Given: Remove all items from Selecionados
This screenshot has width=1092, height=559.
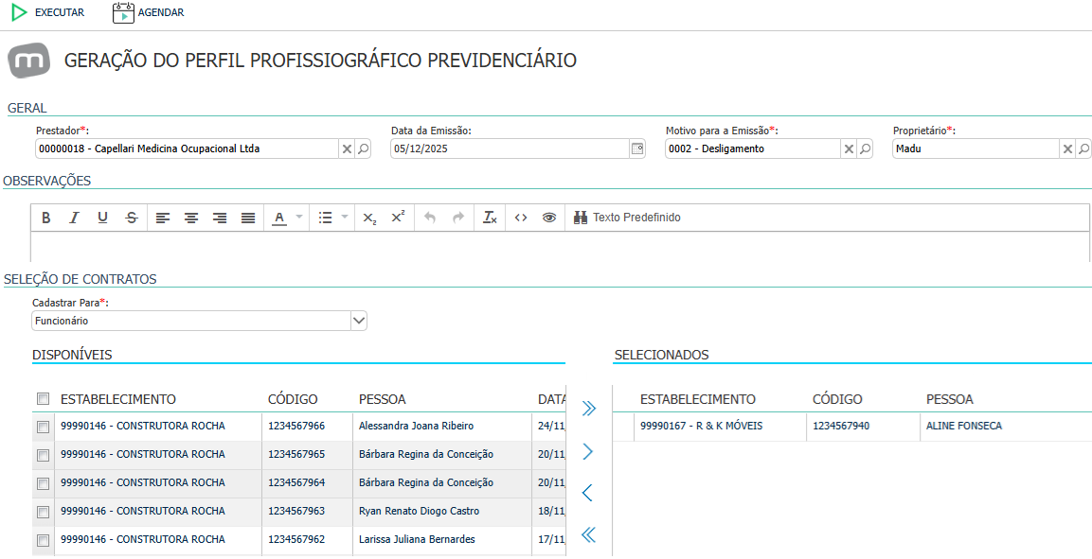Looking at the screenshot, I should click(588, 534).
